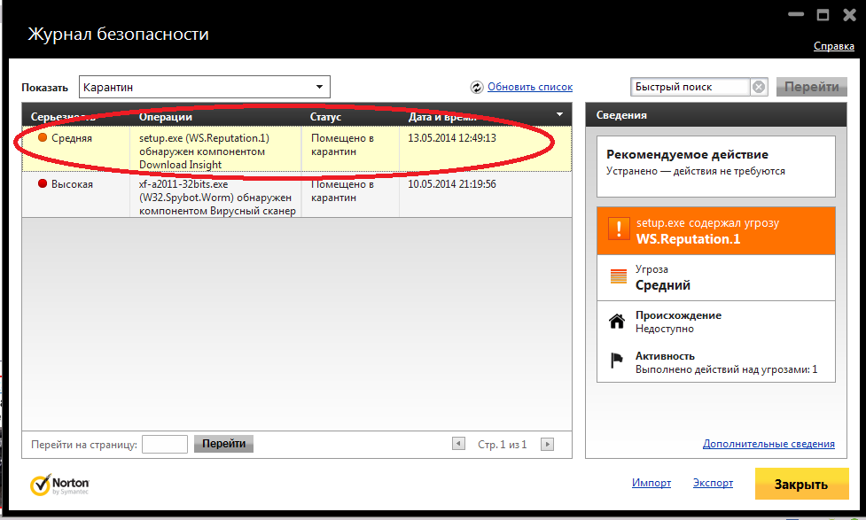This screenshot has height=520, width=866.
Task: Click the Norton by Symantec logo
Action: pos(59,485)
